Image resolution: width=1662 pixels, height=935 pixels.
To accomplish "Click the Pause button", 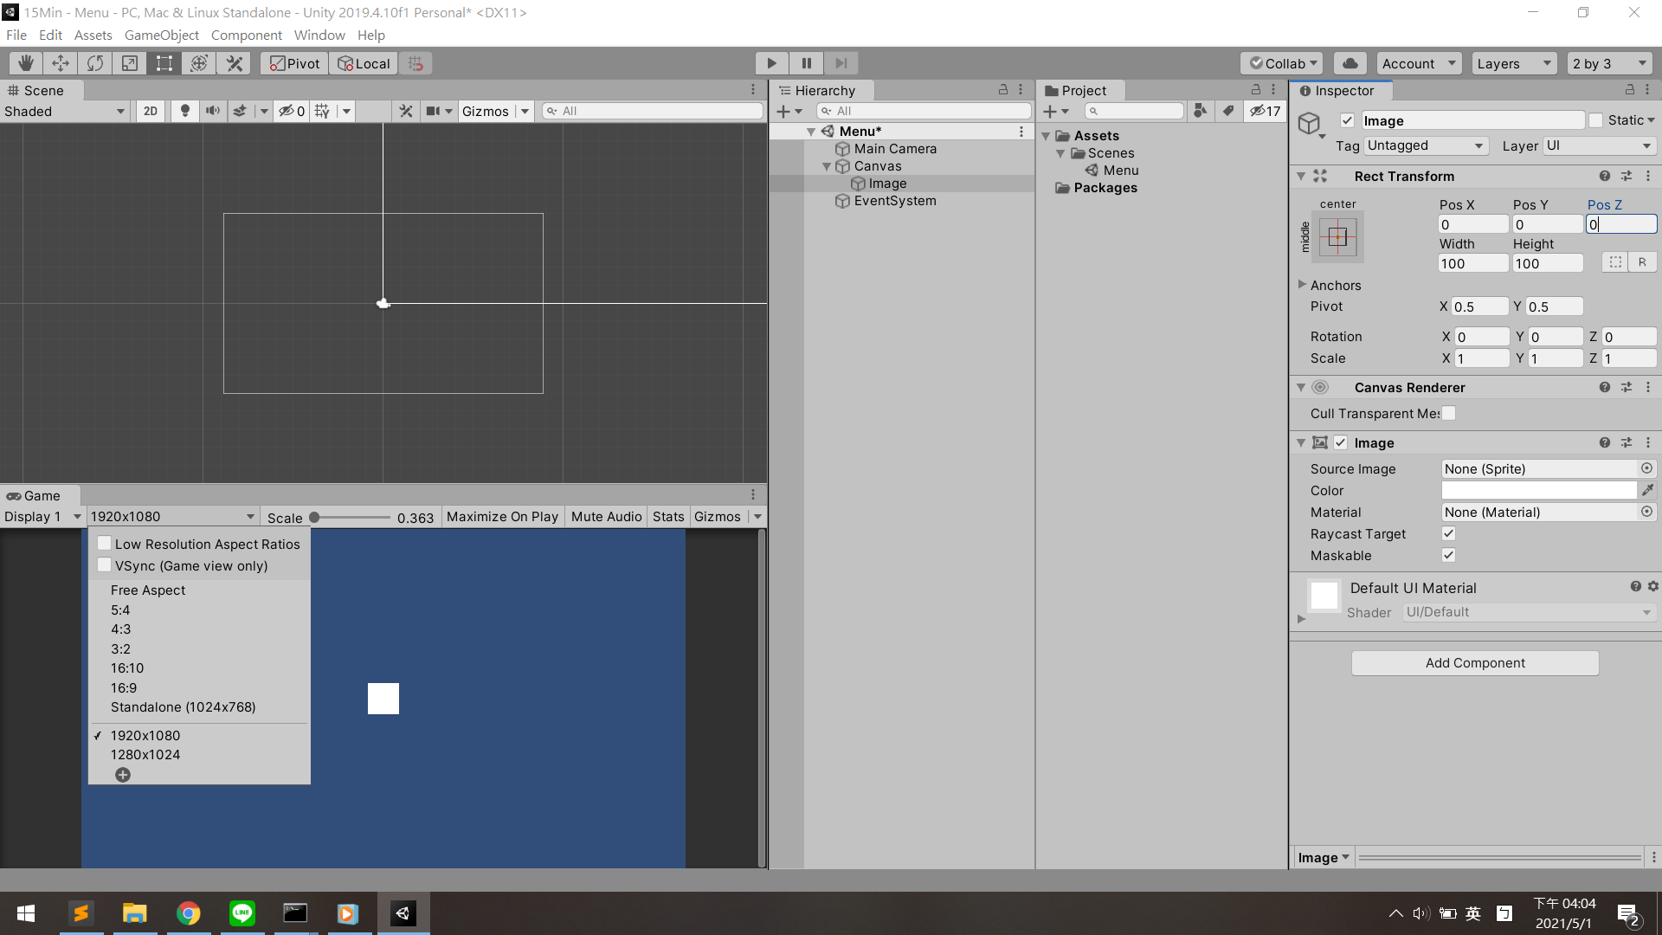I will point(806,63).
